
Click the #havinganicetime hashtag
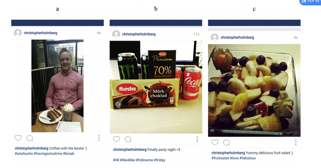(x=48, y=153)
